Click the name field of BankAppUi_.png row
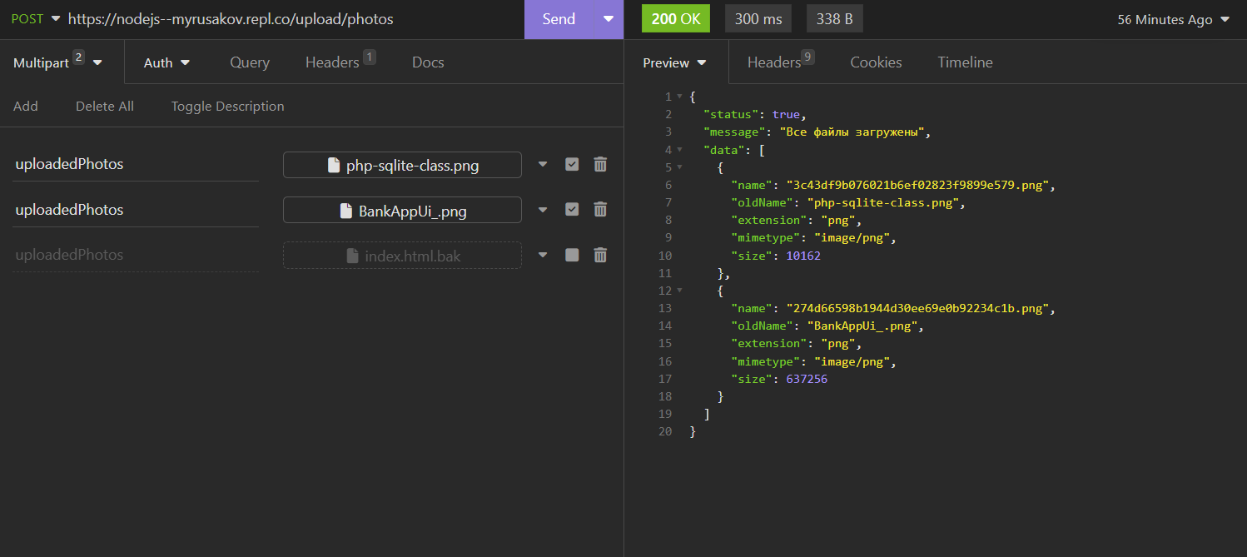1247x557 pixels. (x=136, y=210)
